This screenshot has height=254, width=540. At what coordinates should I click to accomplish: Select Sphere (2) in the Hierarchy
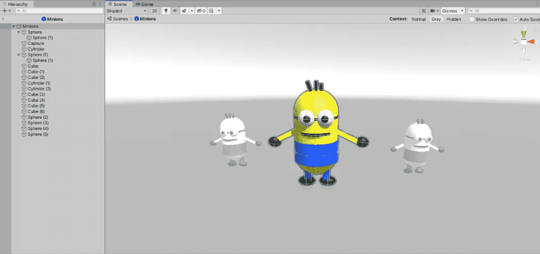tap(38, 117)
